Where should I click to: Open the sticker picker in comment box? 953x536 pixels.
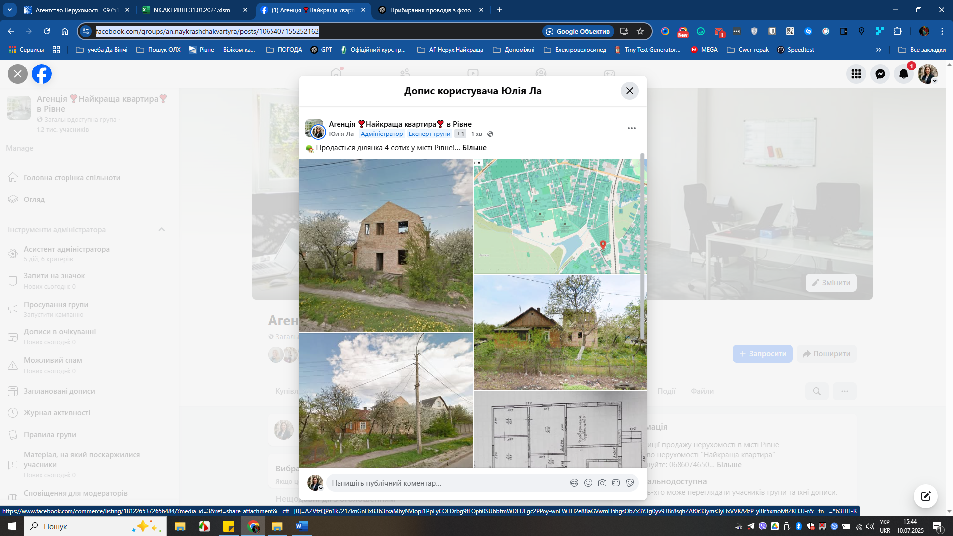630,483
